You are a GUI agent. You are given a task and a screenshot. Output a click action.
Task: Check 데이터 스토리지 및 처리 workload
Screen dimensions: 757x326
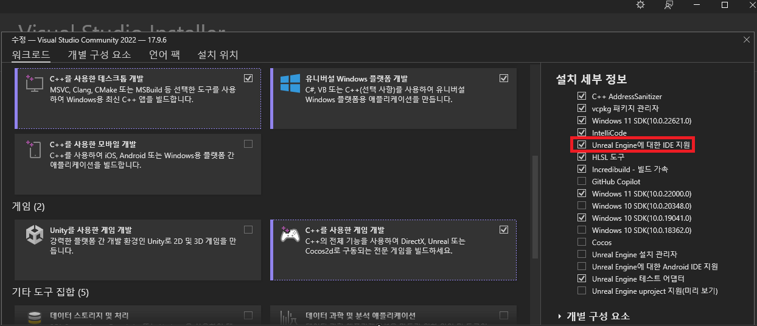tap(248, 315)
